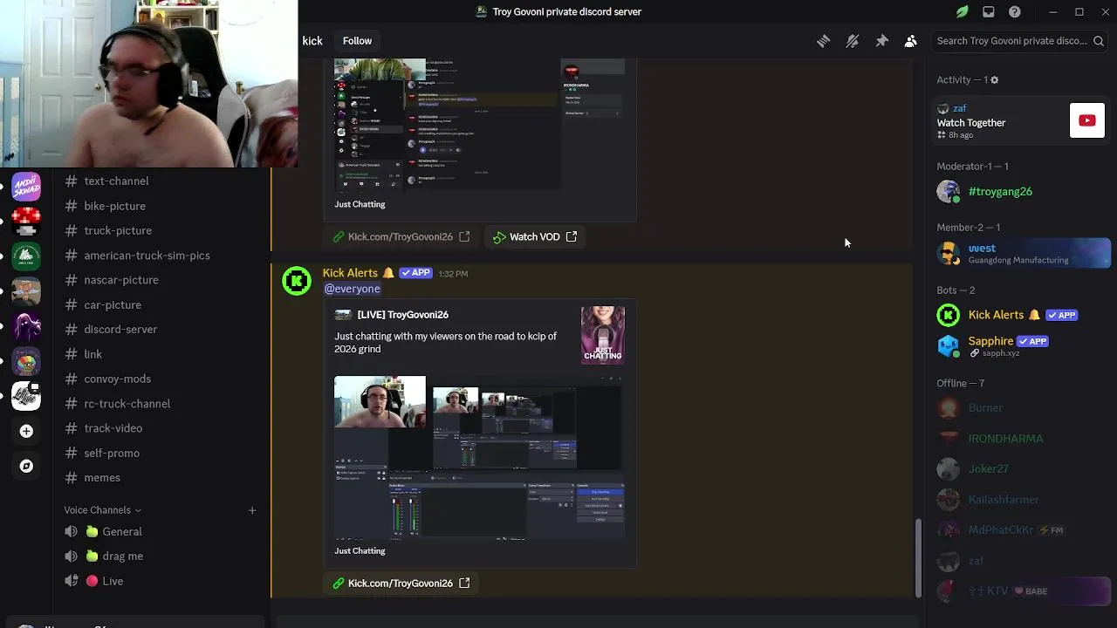Open lower Kick.com/TroyGovoni26 link button

pyautogui.click(x=401, y=583)
